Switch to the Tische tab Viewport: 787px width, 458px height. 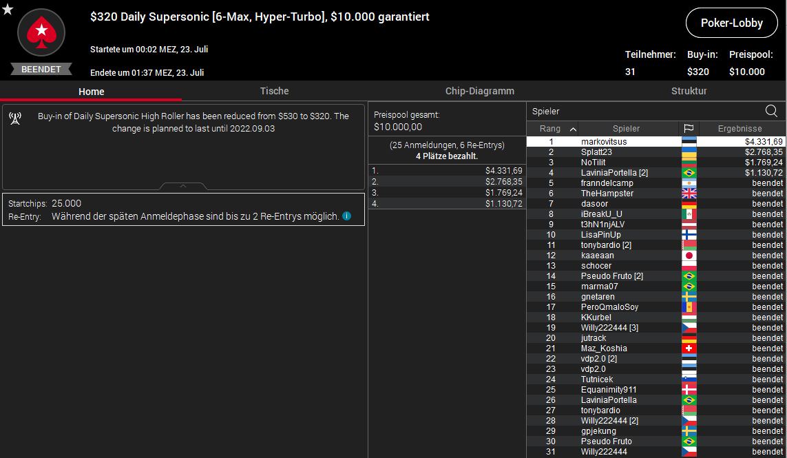274,91
